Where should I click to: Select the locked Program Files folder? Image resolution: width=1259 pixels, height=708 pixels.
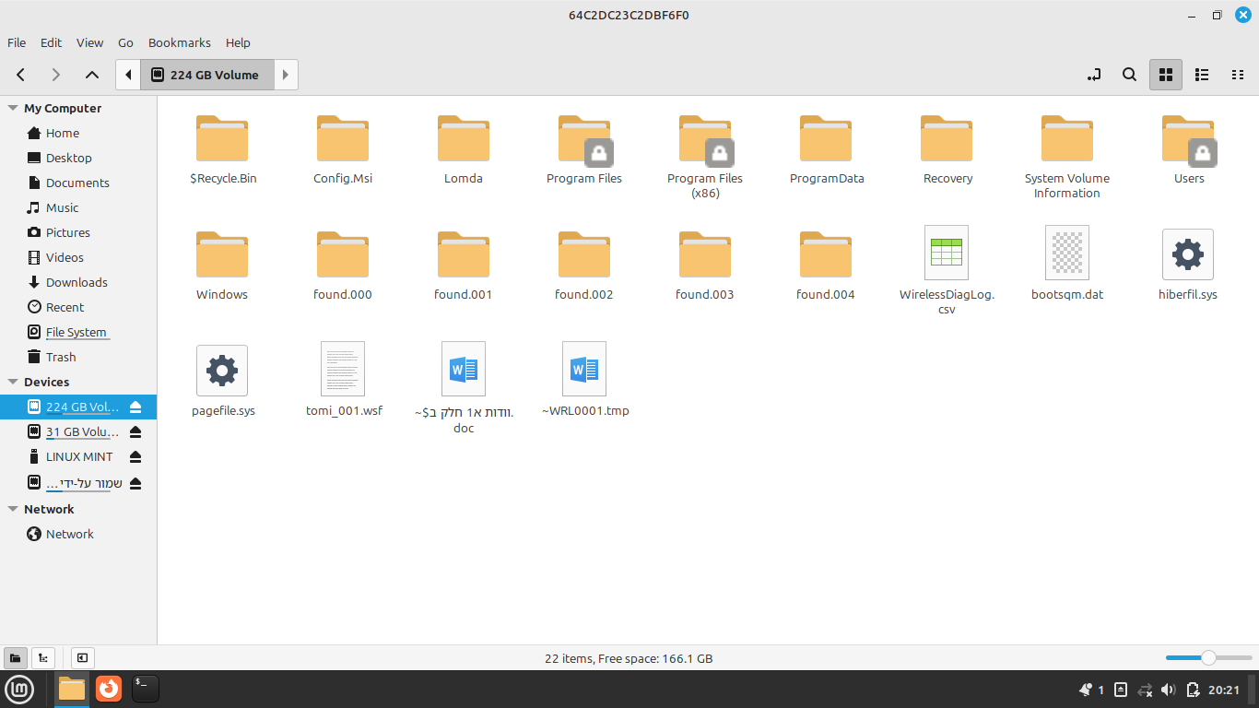pos(584,149)
